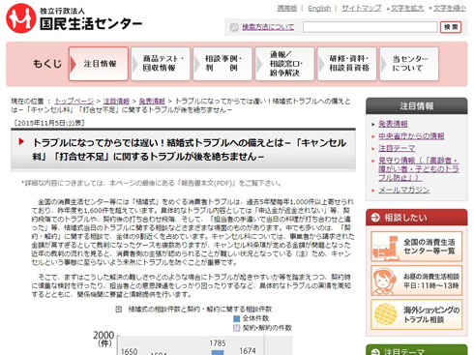Open 全国の消費生活センター等一覧 banner

(x=417, y=247)
